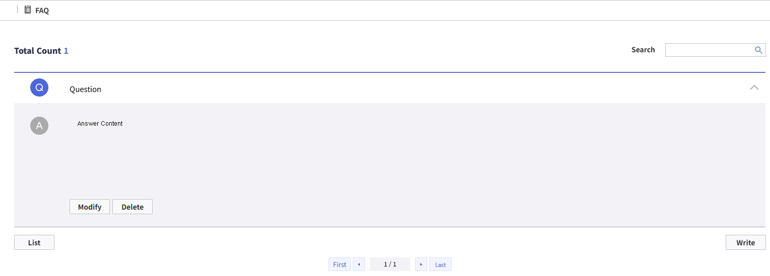Delete this FAQ entry
This screenshot has width=770, height=276.
pyautogui.click(x=133, y=207)
